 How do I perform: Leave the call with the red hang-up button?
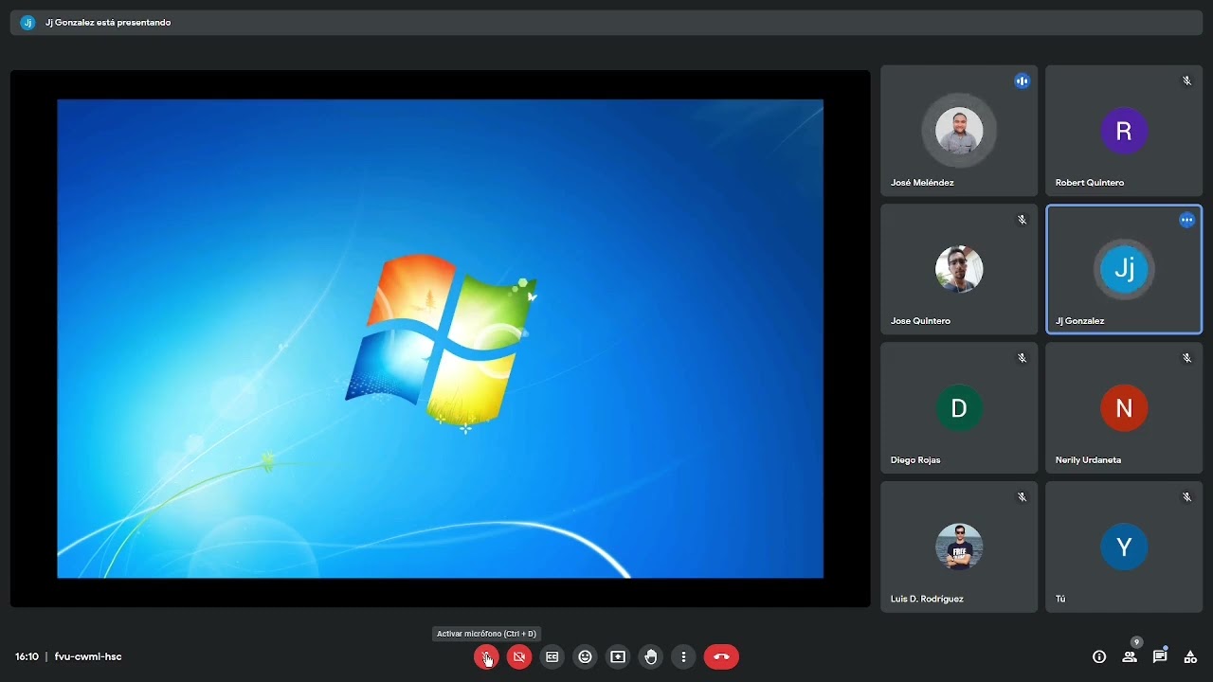click(x=721, y=656)
